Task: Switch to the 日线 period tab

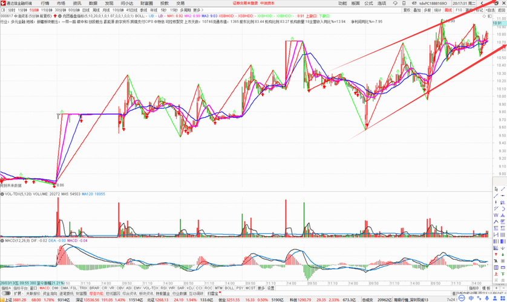Action: pyautogui.click(x=86, y=10)
